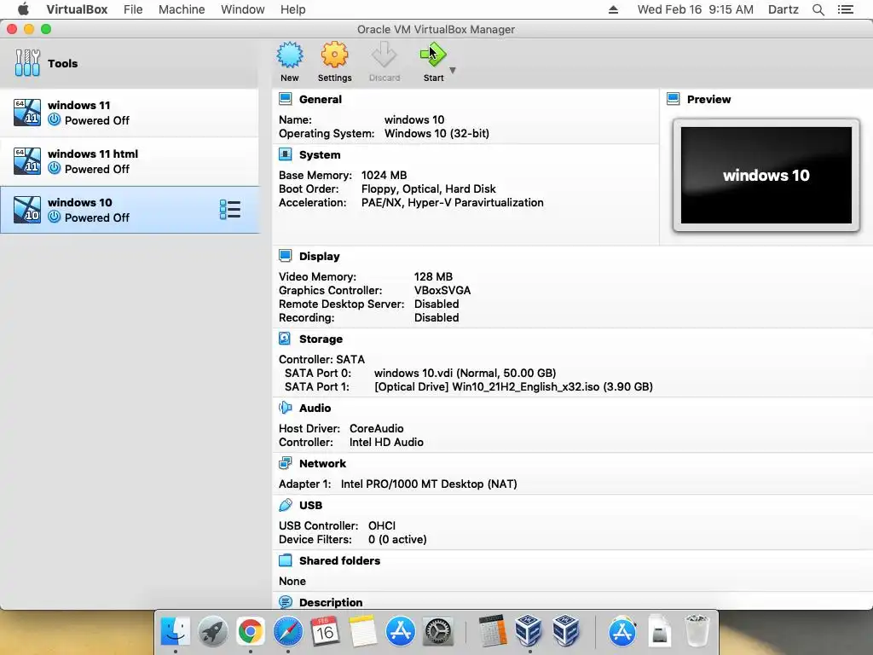The height and width of the screenshot is (655, 873).
Task: Click the Audio section speaker icon
Action: click(x=285, y=408)
